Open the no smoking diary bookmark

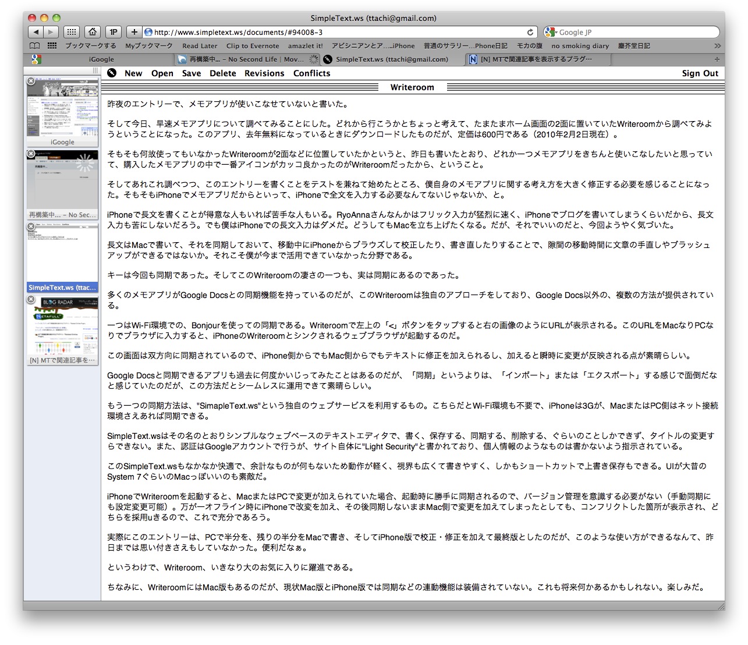point(580,46)
